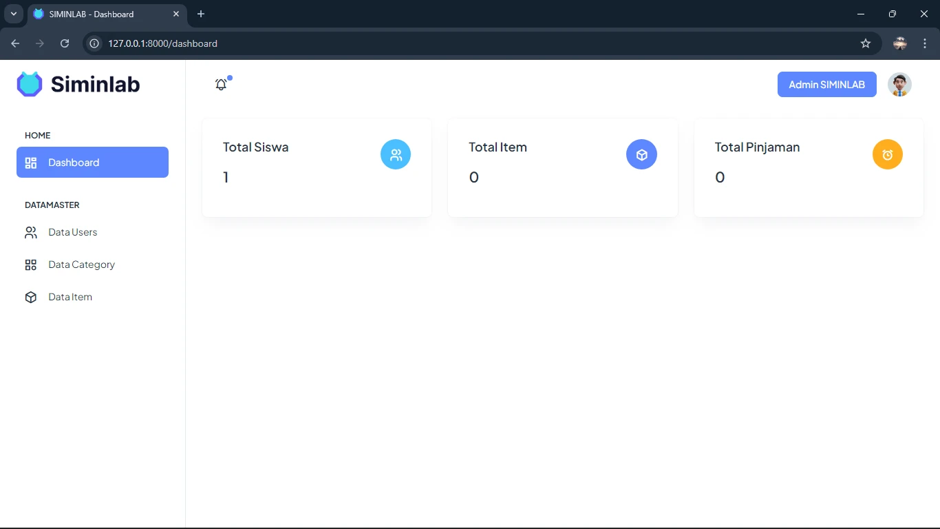Click the Data Users people icon

click(31, 233)
